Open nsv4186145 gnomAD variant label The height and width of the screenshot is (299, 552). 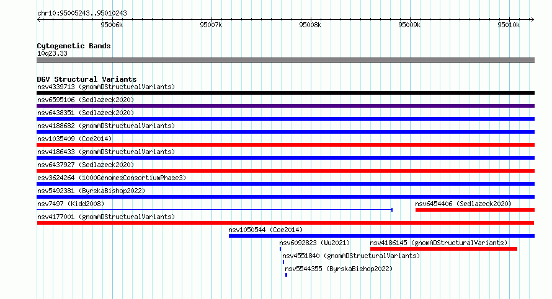pyautogui.click(x=438, y=243)
